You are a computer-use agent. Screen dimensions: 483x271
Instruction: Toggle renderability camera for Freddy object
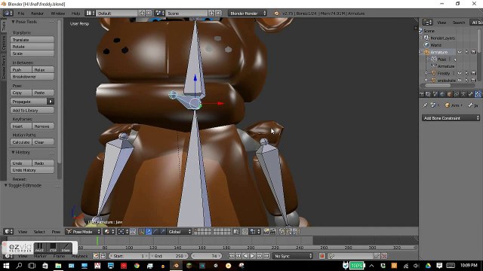[474, 73]
